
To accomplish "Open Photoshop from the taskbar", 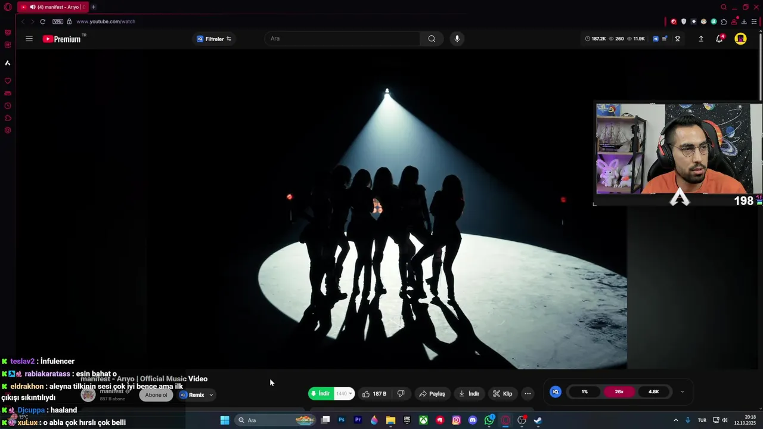I will point(342,420).
